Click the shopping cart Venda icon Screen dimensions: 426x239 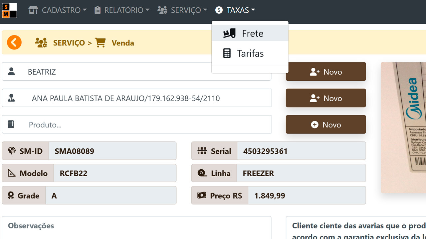pos(100,42)
